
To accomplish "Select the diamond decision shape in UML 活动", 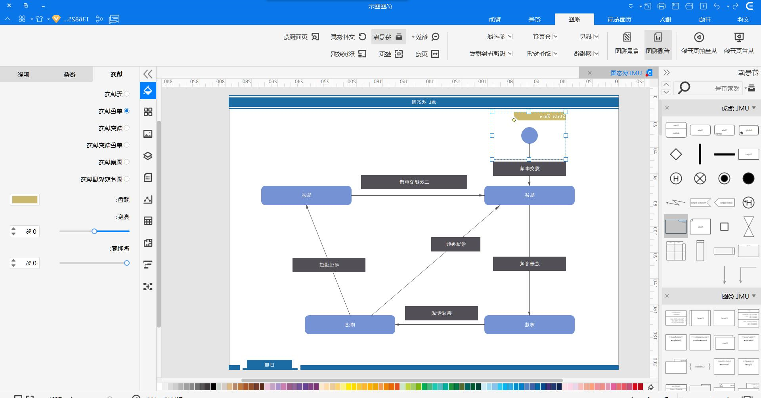I will point(676,154).
